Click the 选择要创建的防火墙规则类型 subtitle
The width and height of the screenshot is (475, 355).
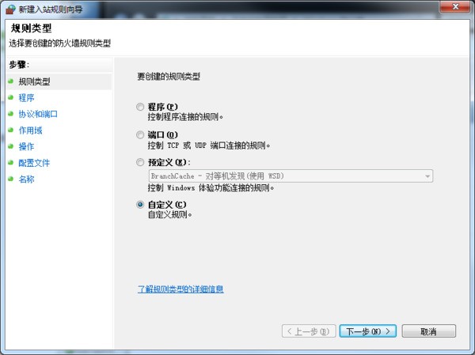point(59,43)
